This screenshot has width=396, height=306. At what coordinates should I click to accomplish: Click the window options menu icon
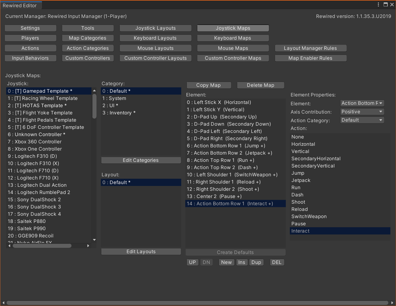pyautogui.click(x=379, y=5)
